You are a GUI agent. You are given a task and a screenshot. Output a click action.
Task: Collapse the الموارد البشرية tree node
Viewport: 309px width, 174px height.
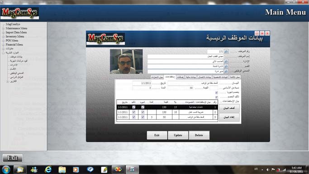[3, 53]
